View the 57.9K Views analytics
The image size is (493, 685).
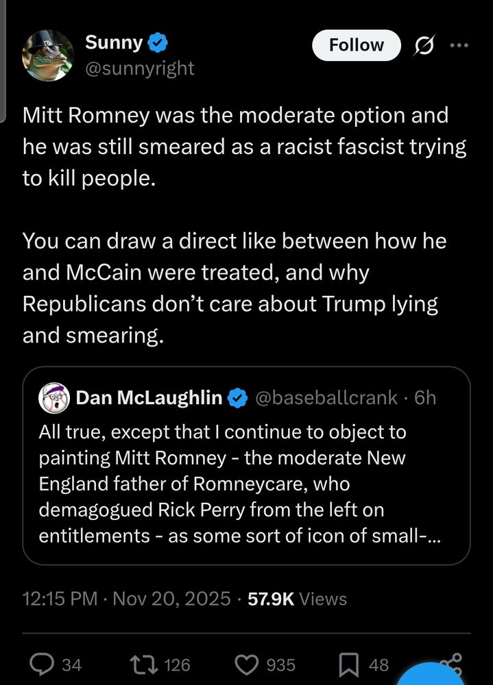tap(297, 599)
